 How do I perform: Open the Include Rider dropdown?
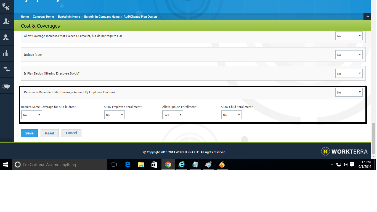(349, 55)
